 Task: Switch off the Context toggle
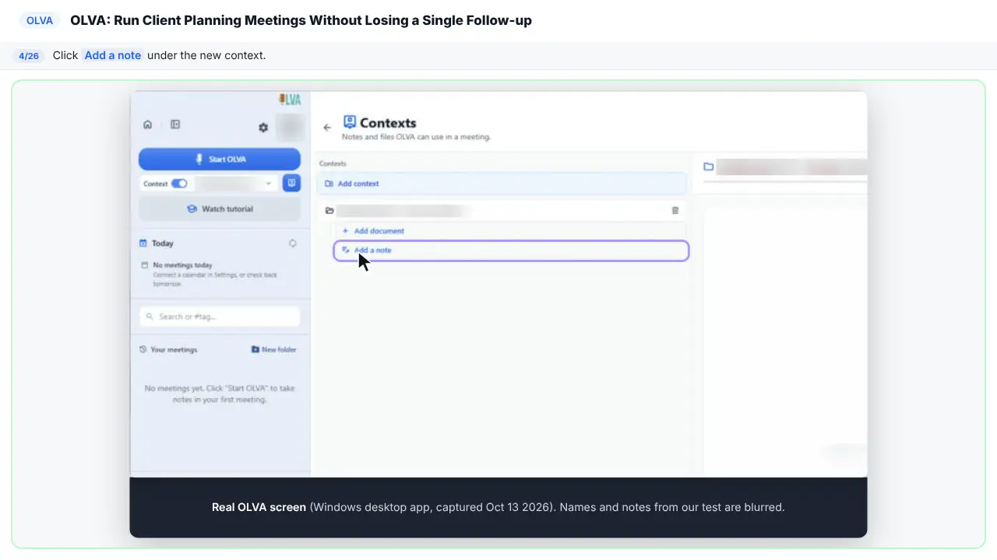(x=179, y=184)
